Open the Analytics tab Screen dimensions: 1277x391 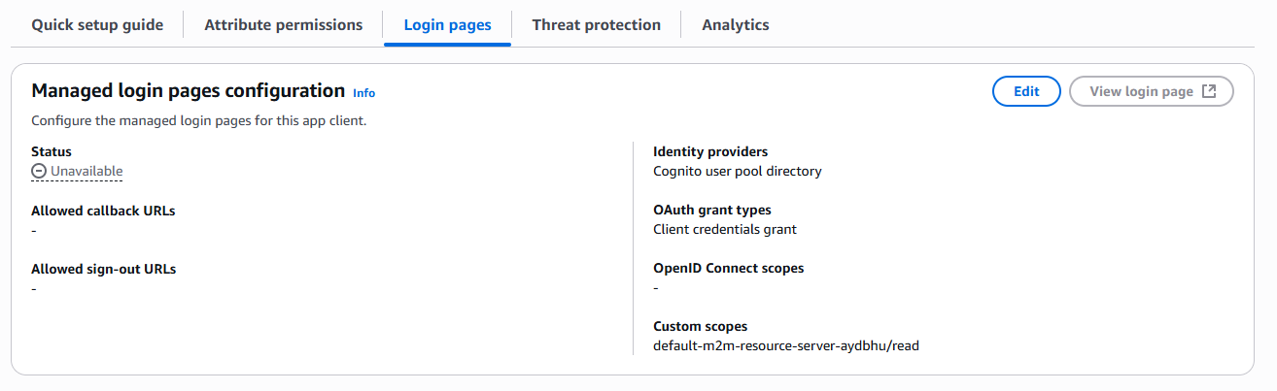[735, 25]
